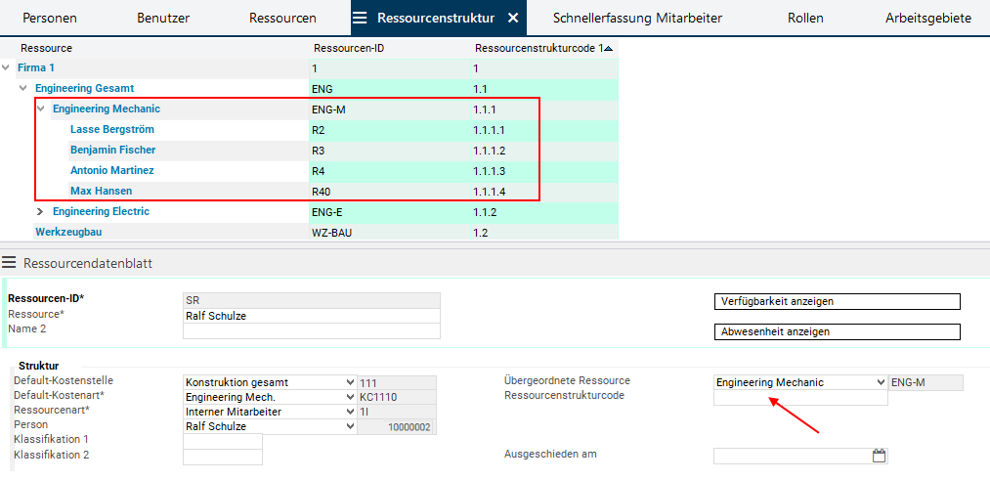Collapse the Firma 1 tree node
Screen dimensions: 990x481
7,67
